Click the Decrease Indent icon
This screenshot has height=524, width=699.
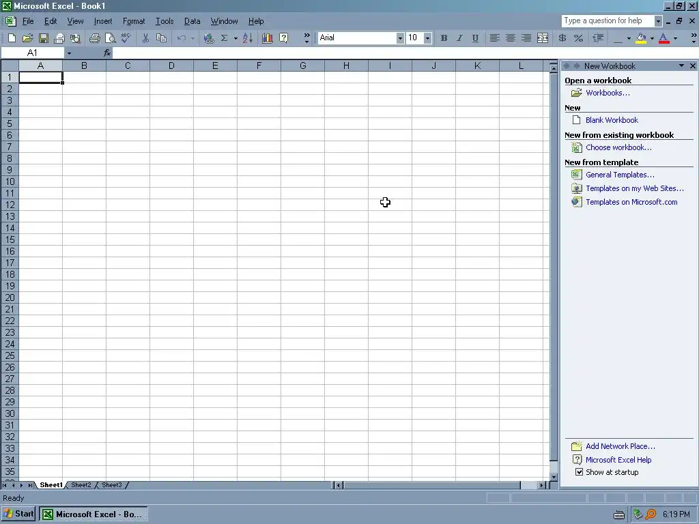click(598, 38)
